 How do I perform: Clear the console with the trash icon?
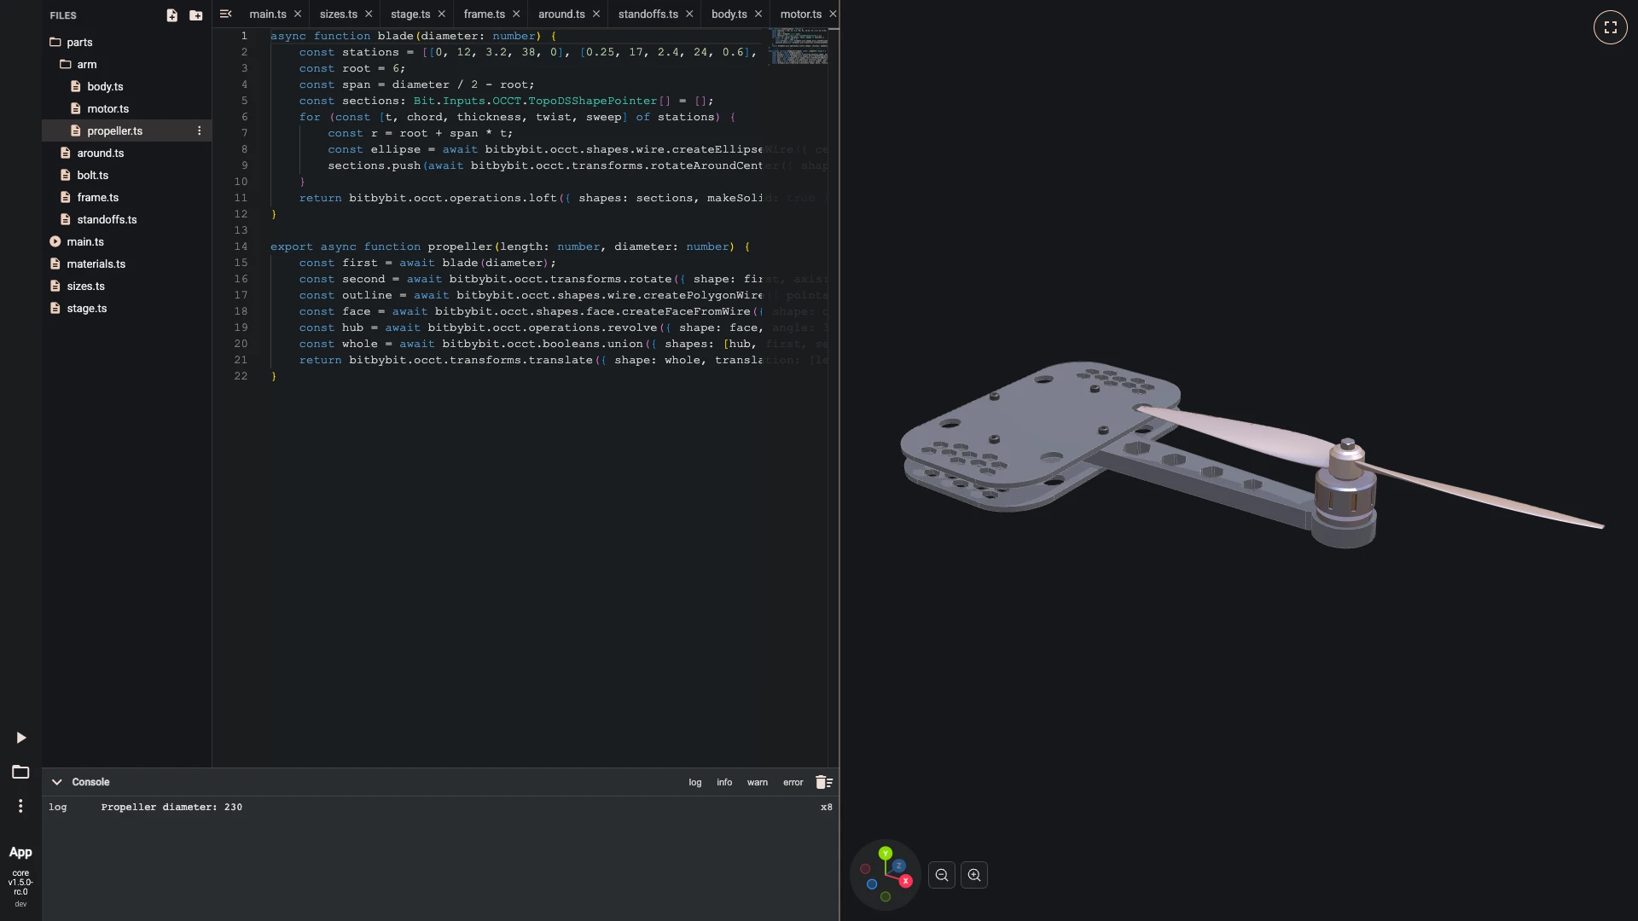(823, 782)
